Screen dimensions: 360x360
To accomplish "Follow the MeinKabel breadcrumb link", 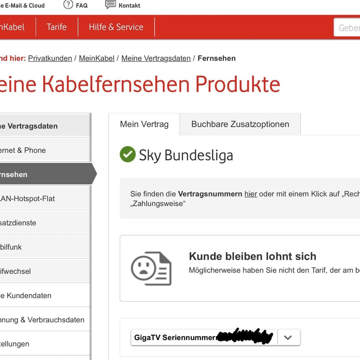I will click(x=97, y=58).
